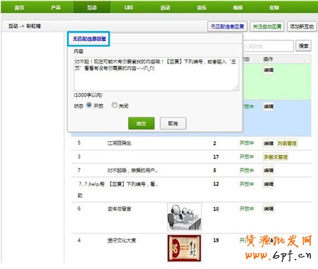The width and height of the screenshot is (318, 269).
Task: Click the 咨询与留言 content text
Action: click(120, 209)
